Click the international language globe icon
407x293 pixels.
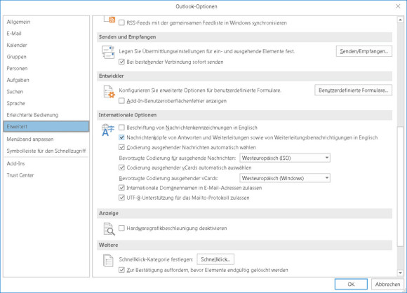108,130
